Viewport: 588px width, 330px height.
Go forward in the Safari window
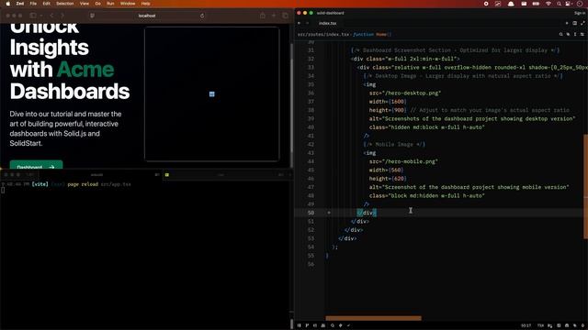(x=62, y=16)
